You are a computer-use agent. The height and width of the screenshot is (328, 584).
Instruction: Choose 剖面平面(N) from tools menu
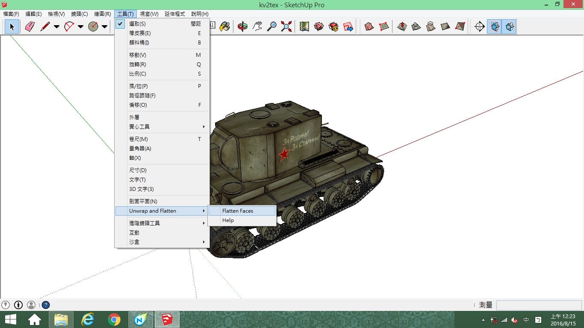[162, 202]
